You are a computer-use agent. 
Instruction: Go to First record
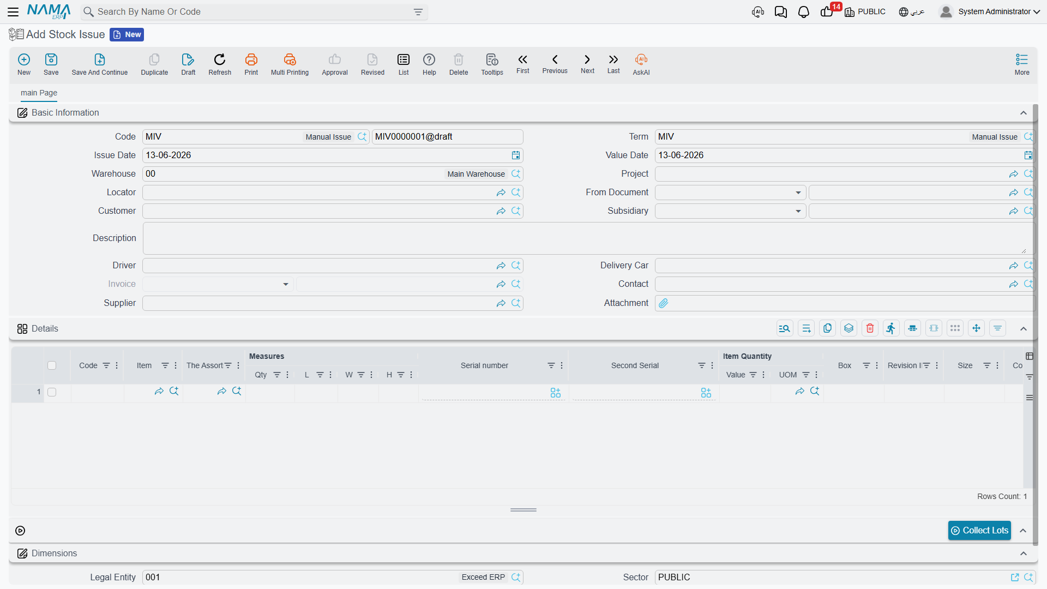pos(523,63)
